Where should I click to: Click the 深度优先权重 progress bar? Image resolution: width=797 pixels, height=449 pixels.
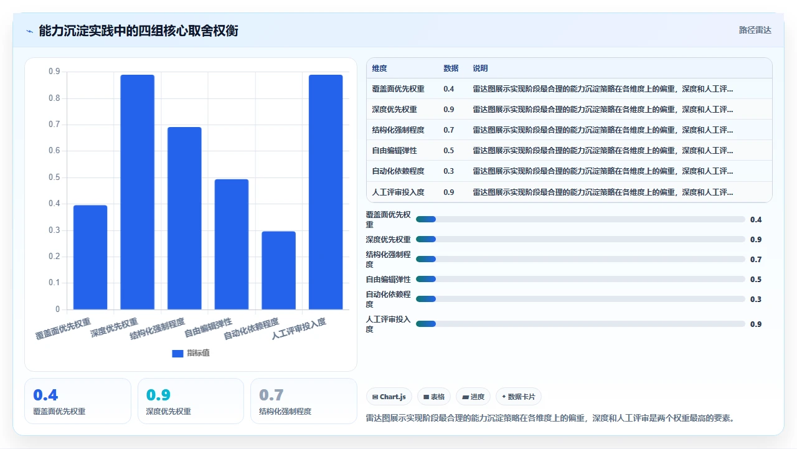(x=580, y=239)
